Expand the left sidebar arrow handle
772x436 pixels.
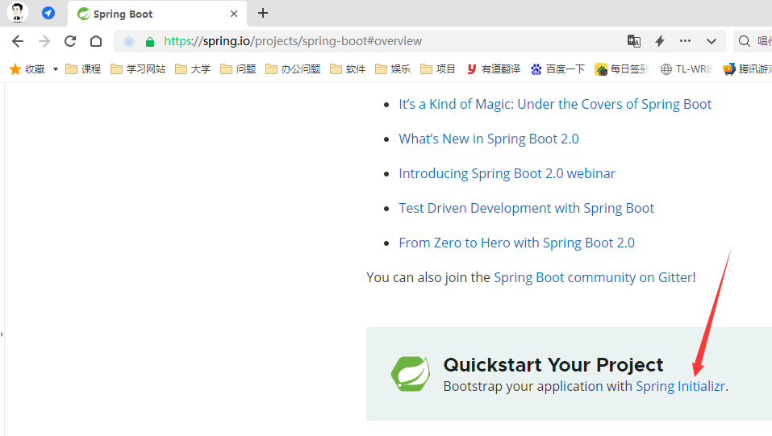(2, 334)
